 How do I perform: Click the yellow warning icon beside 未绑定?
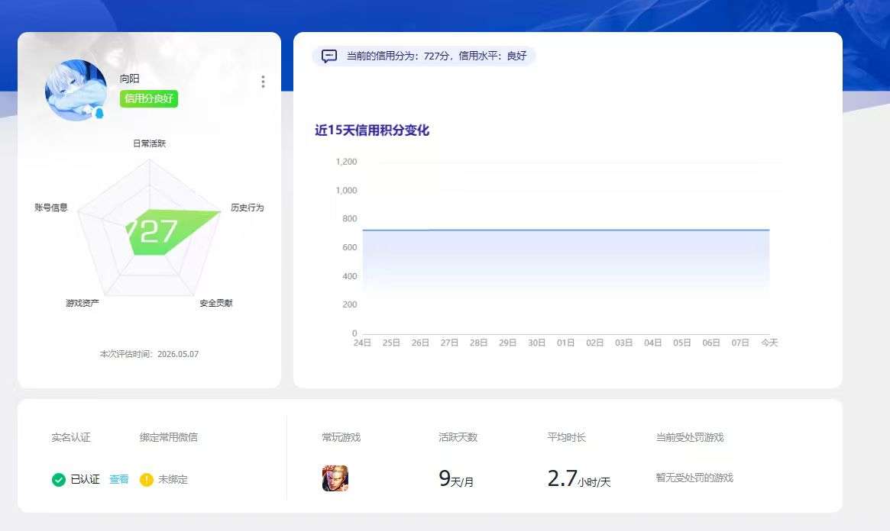[147, 479]
